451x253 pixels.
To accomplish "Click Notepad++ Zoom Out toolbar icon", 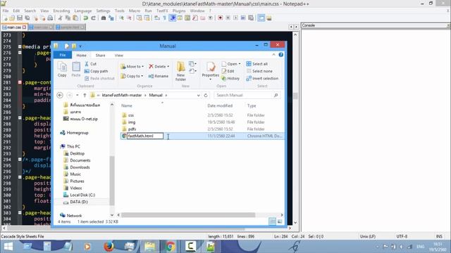I will coord(129,18).
